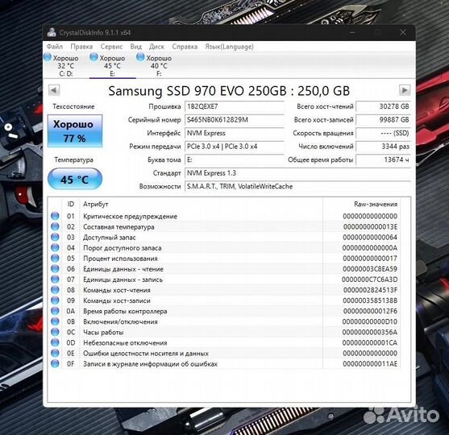This screenshot has height=435, width=449.
Task: Open the Справка menu
Action: [x=185, y=47]
